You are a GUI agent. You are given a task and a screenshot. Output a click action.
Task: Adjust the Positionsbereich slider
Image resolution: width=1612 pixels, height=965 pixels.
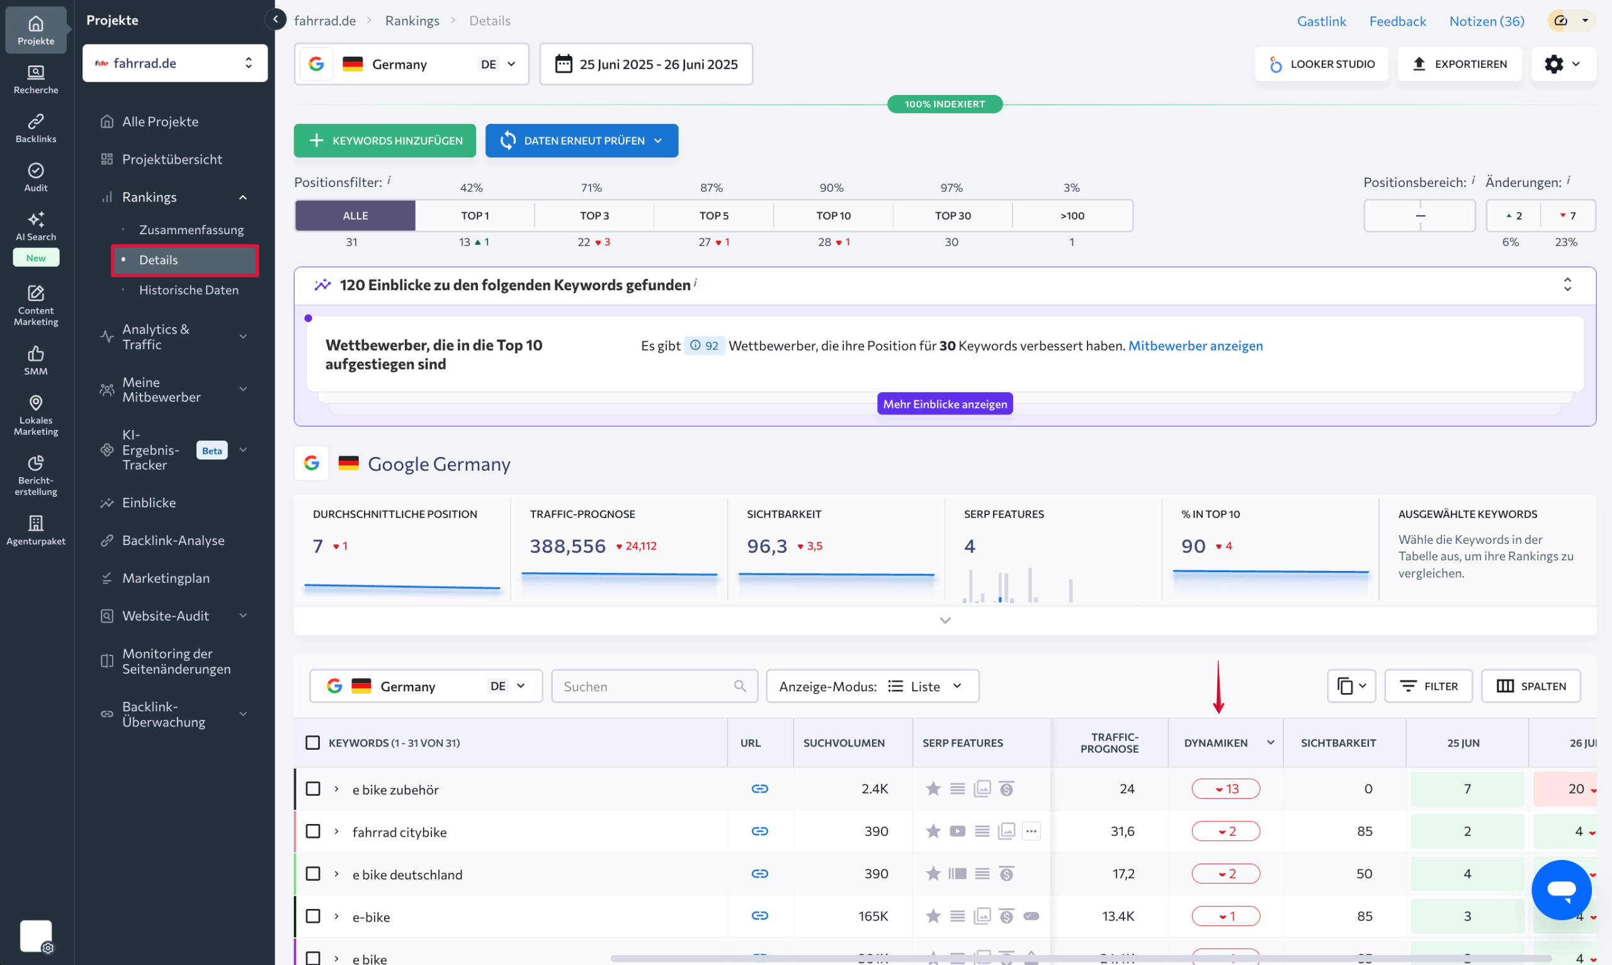pos(1419,215)
